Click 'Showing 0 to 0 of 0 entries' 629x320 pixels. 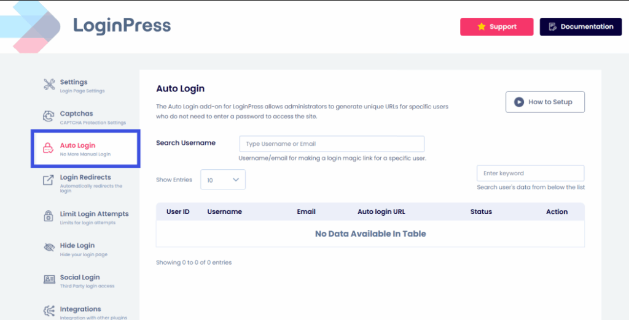(193, 262)
